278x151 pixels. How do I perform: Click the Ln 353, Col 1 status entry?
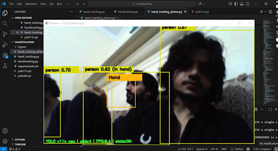[x=185, y=149]
